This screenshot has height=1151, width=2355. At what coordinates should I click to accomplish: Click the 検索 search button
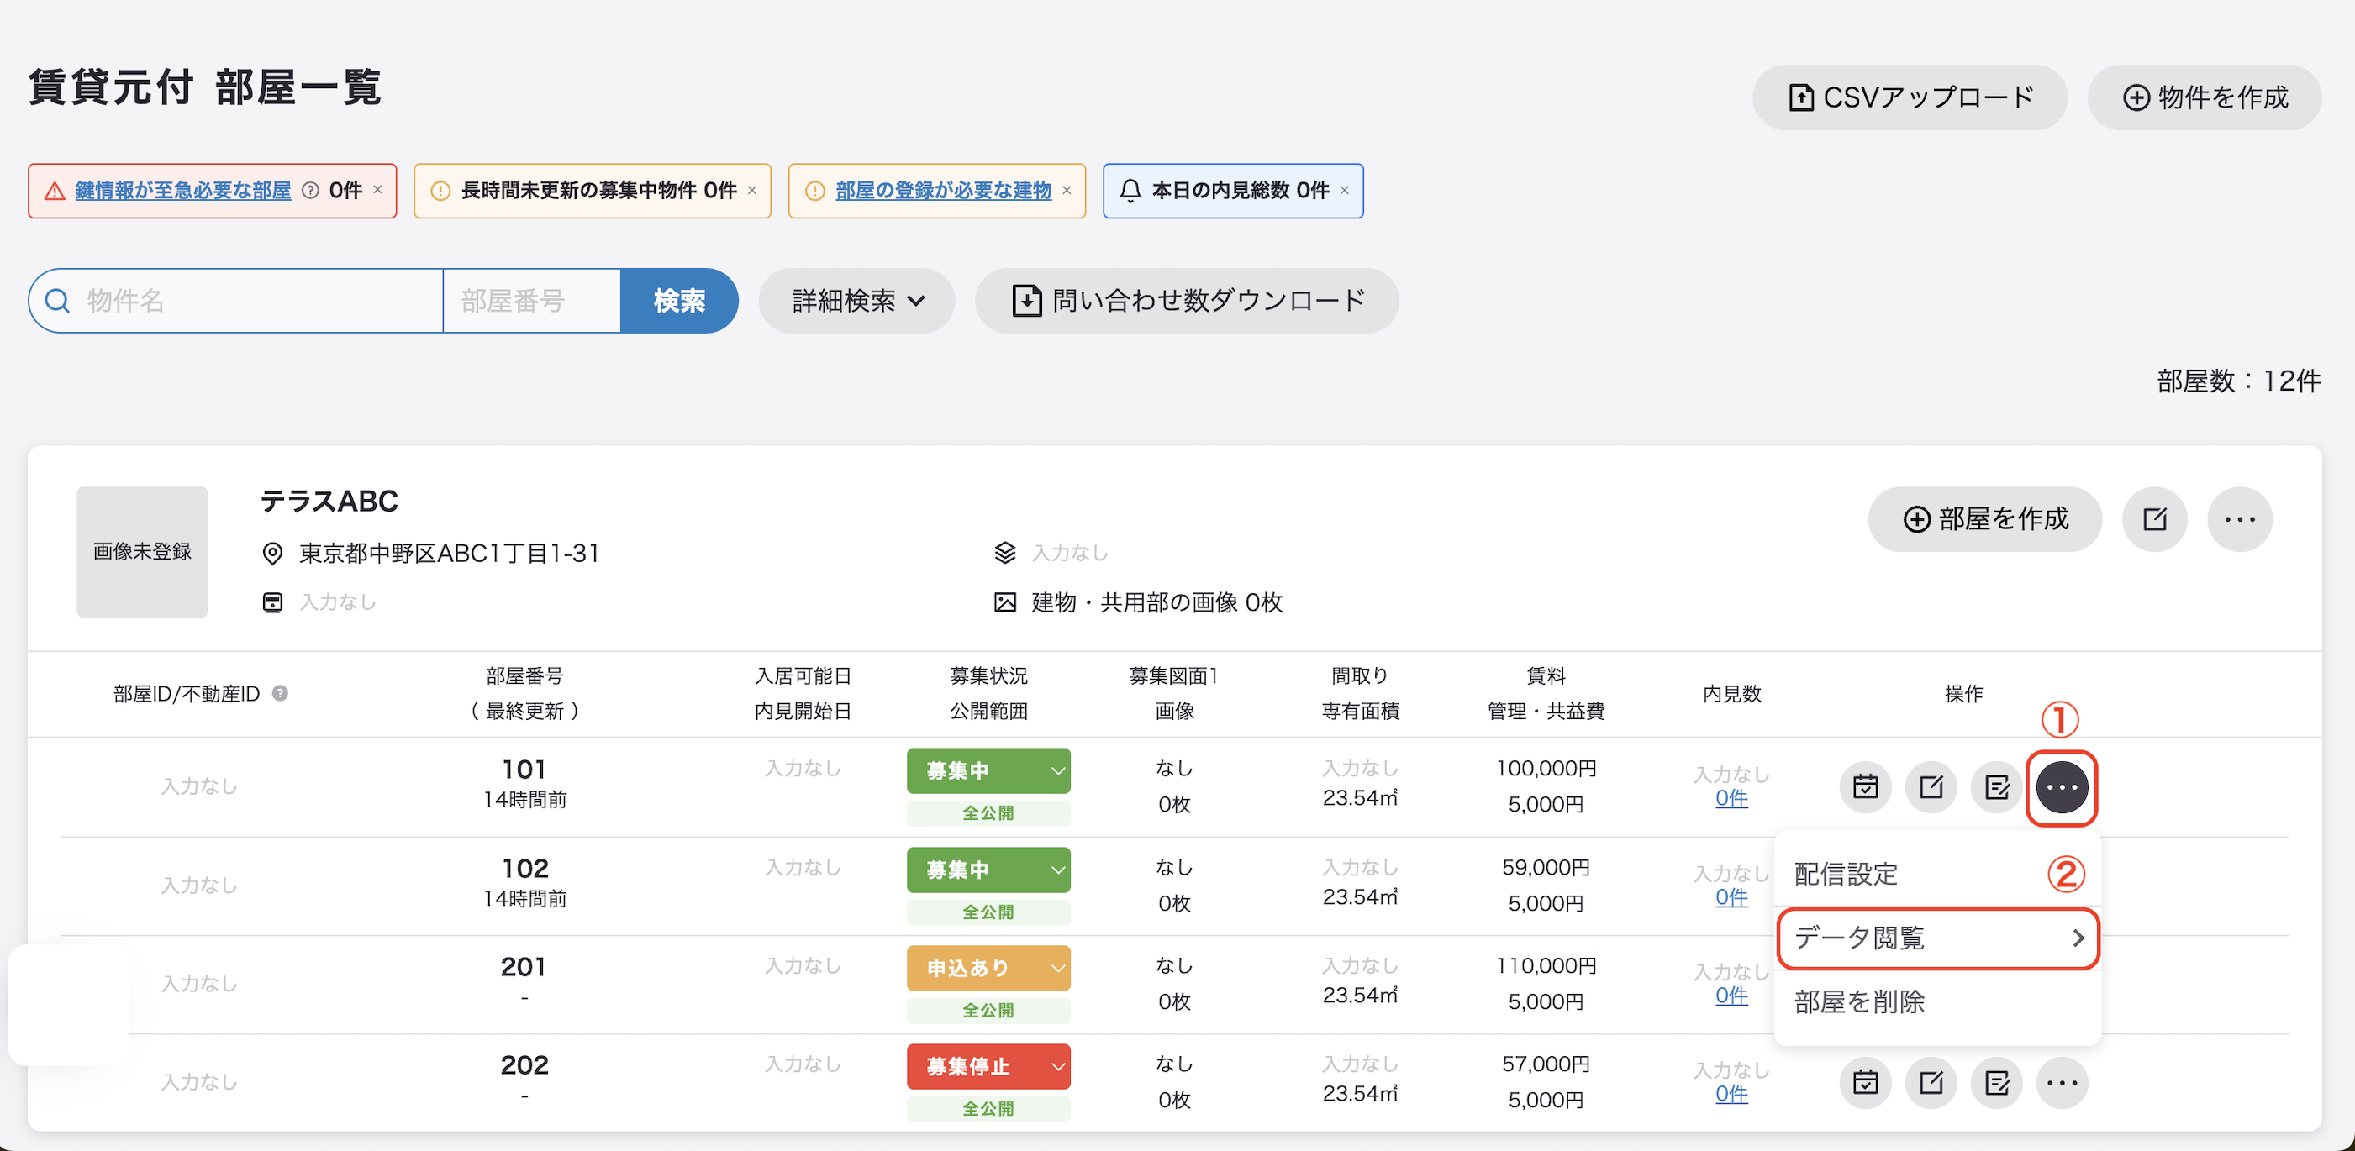(679, 301)
